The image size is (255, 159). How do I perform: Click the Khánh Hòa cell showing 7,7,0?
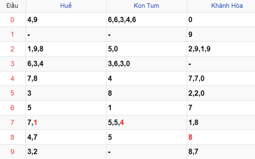[197, 78]
